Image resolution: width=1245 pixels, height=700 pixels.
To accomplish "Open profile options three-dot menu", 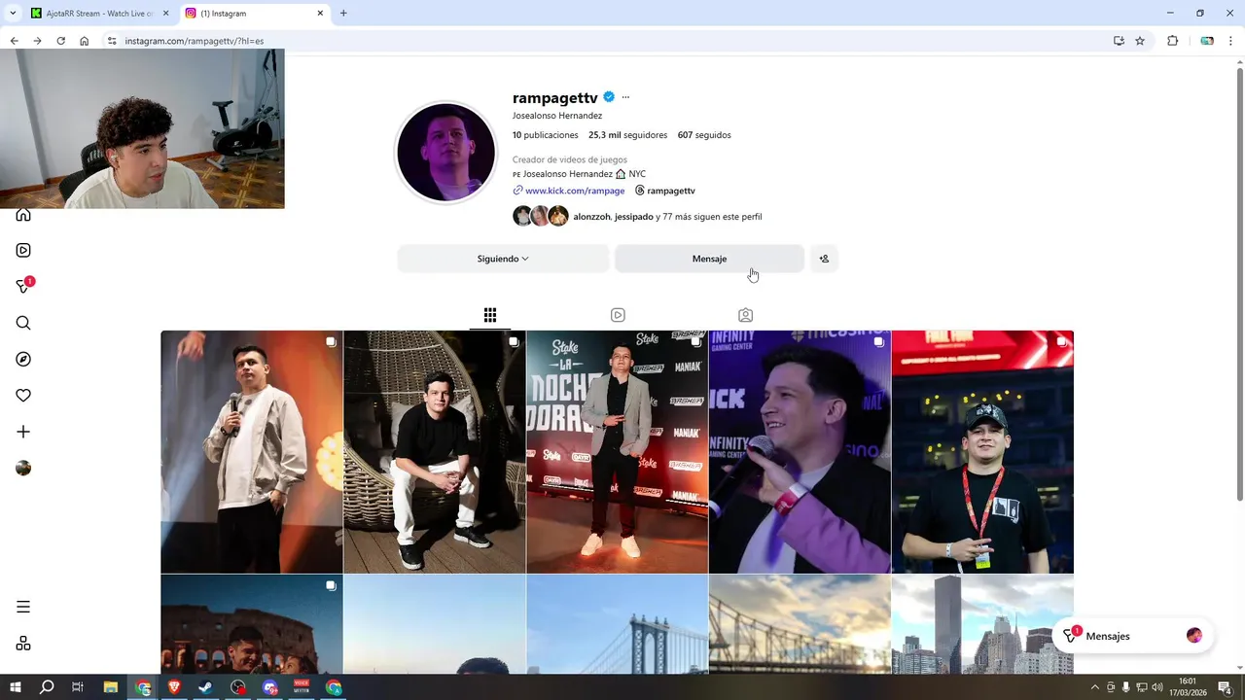I will click(x=625, y=97).
